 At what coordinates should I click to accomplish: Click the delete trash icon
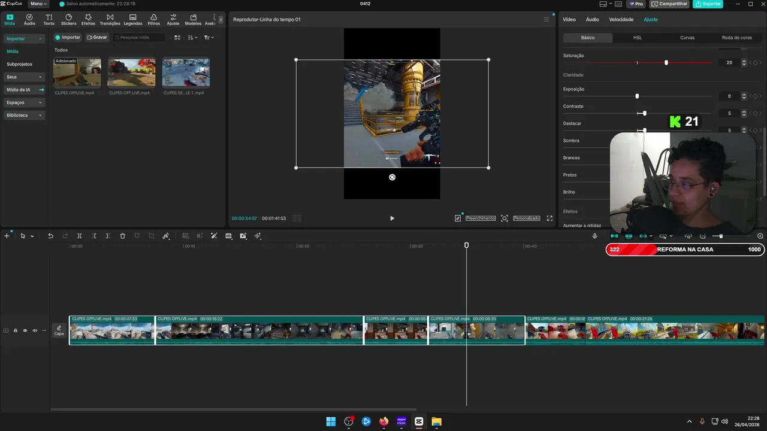click(x=122, y=236)
